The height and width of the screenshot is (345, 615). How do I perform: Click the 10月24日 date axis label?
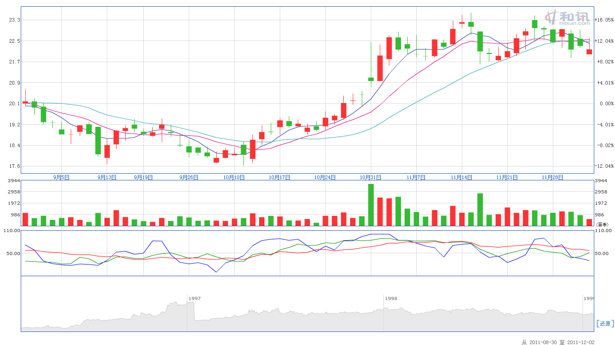click(x=325, y=177)
